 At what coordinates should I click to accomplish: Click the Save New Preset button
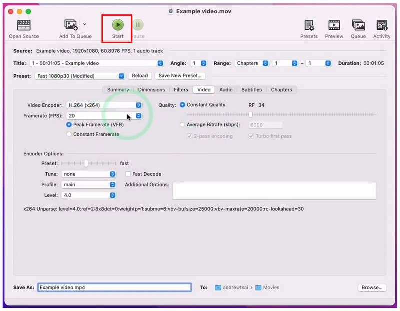180,76
